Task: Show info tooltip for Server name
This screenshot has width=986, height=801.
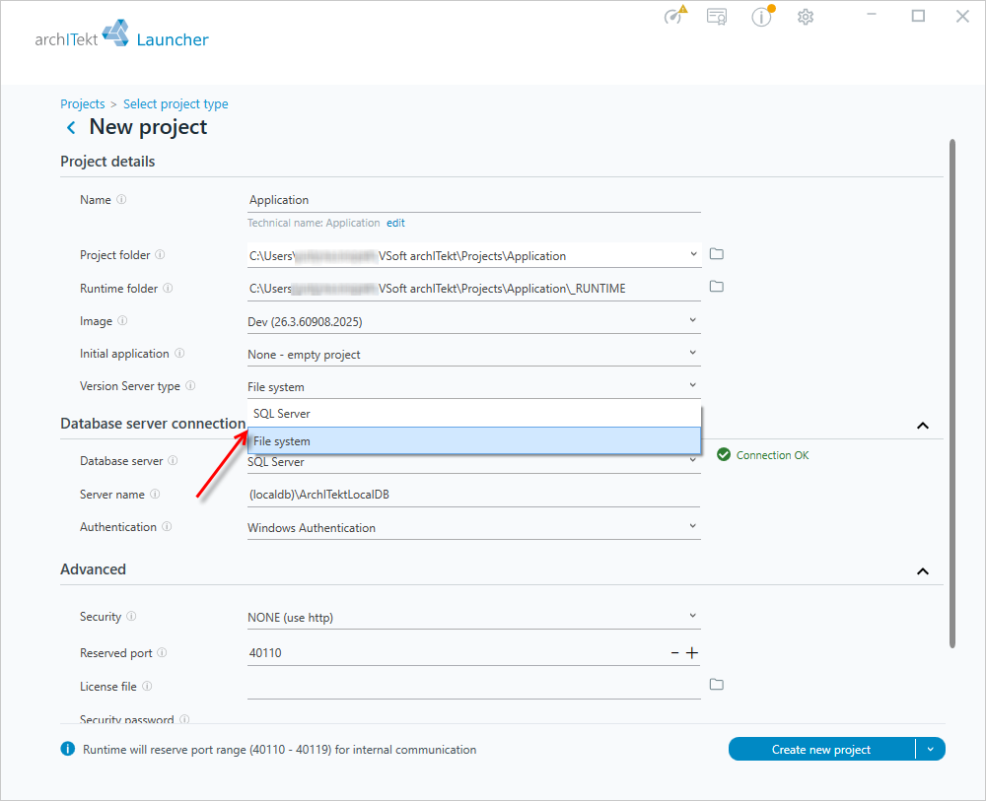Action: [155, 494]
